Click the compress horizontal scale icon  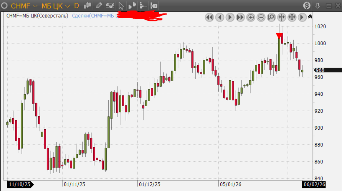(x=282, y=17)
